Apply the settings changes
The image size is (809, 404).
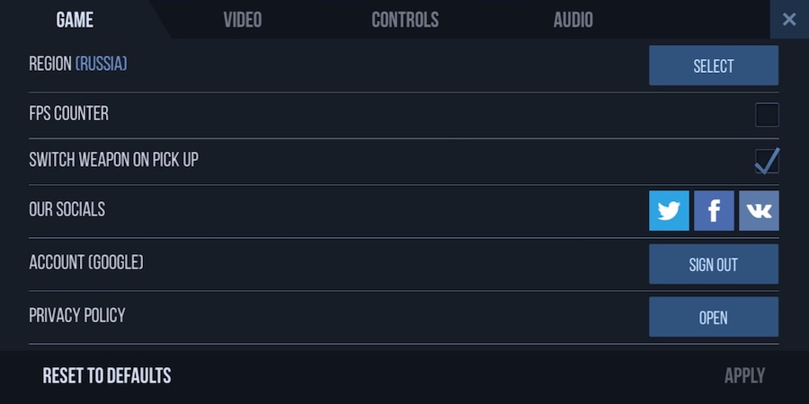coord(744,375)
